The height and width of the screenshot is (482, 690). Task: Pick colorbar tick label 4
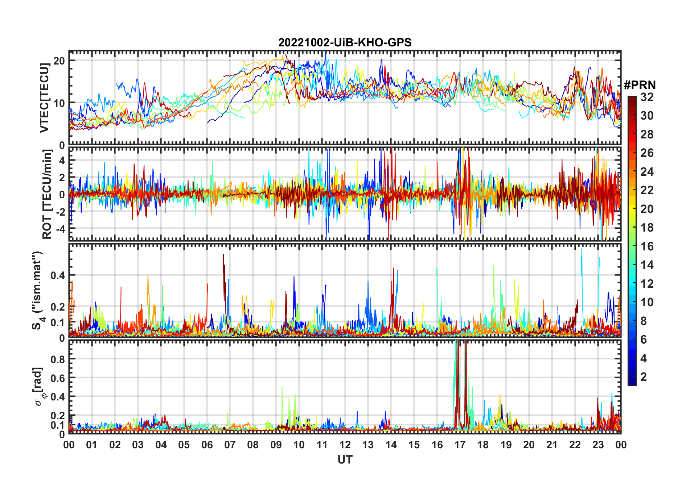pyautogui.click(x=644, y=358)
